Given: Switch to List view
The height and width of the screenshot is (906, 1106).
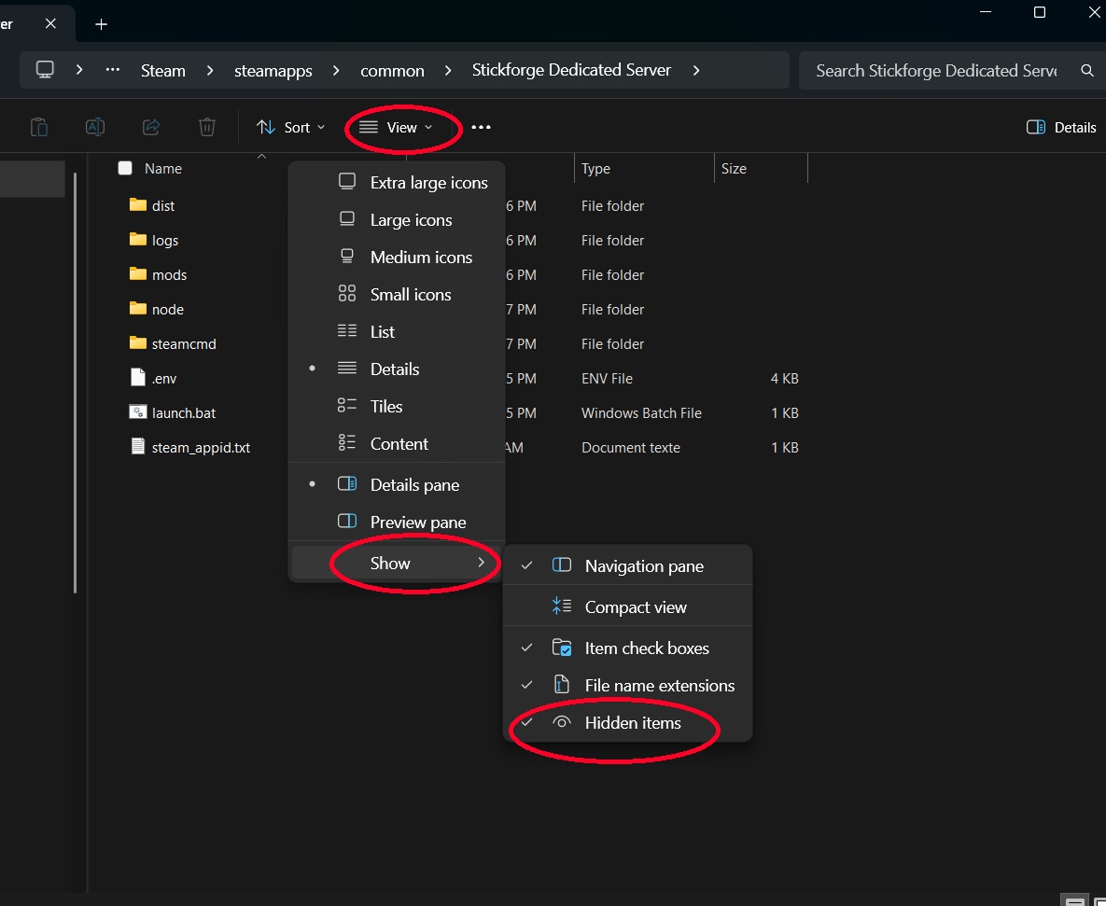Looking at the screenshot, I should coord(397,332).
